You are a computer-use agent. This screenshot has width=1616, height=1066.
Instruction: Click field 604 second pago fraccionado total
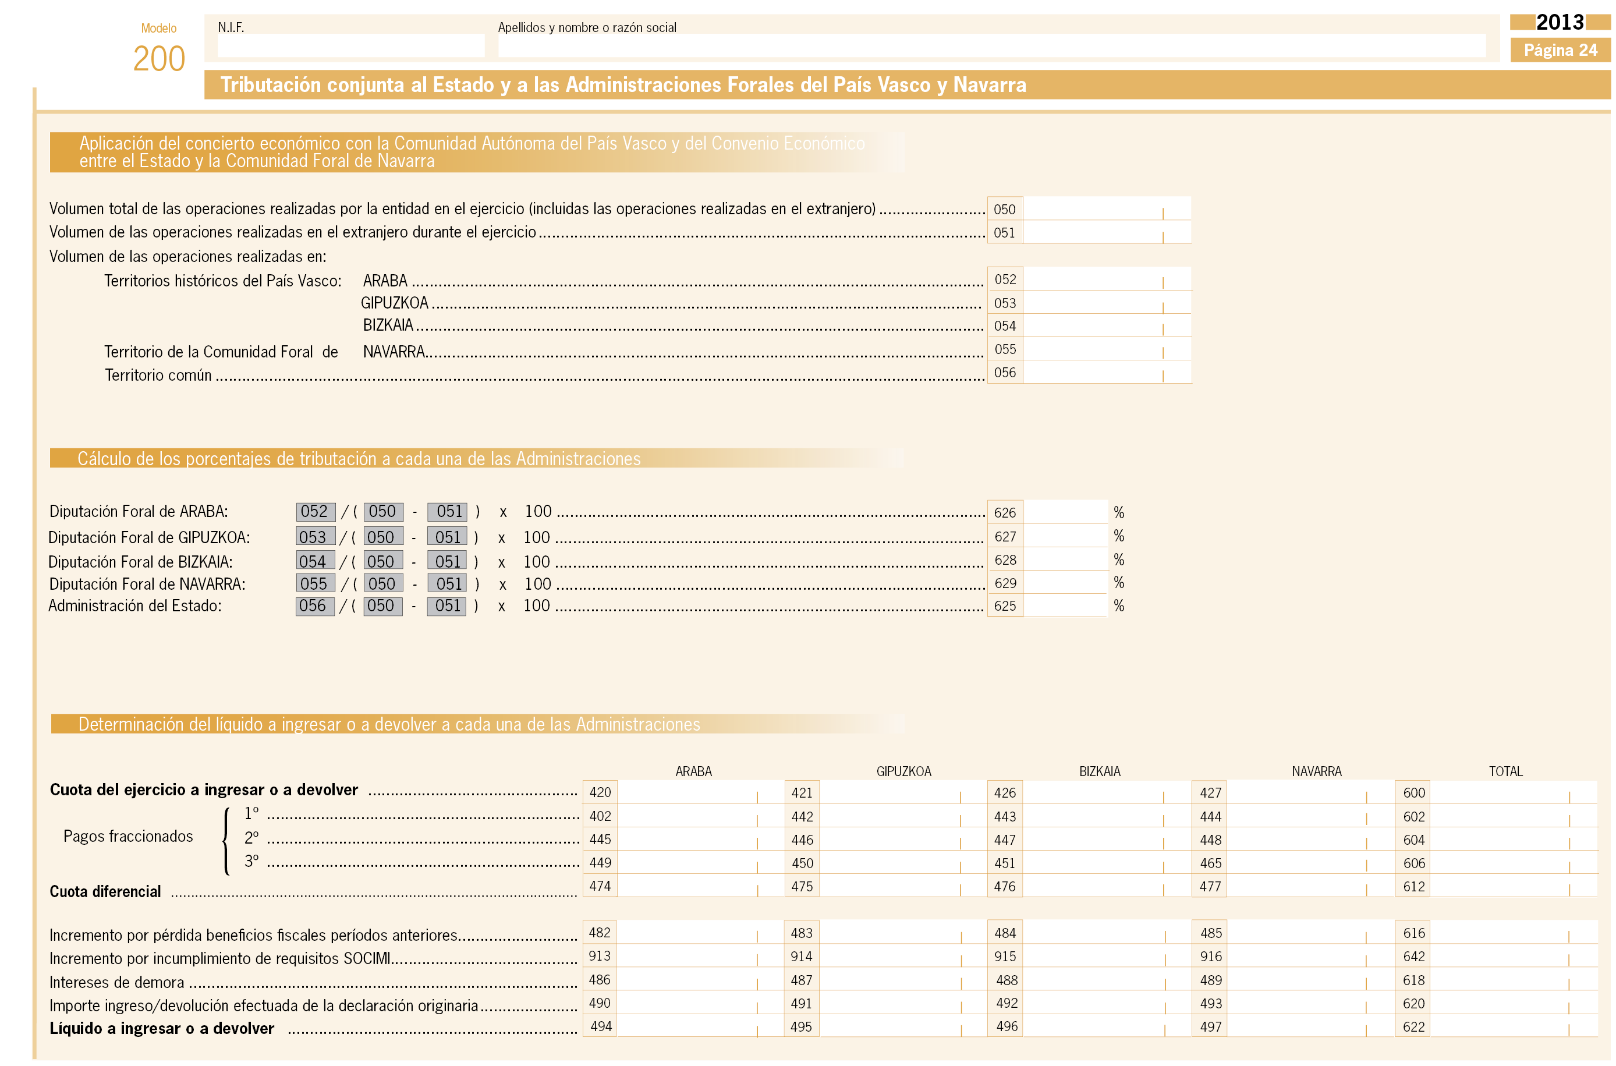[x=1514, y=839]
